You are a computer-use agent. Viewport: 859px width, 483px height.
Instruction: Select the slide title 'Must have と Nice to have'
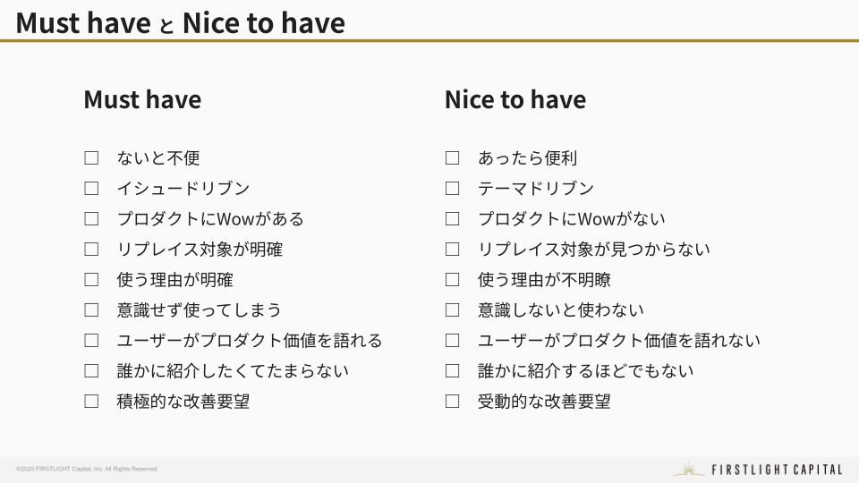[x=180, y=22]
